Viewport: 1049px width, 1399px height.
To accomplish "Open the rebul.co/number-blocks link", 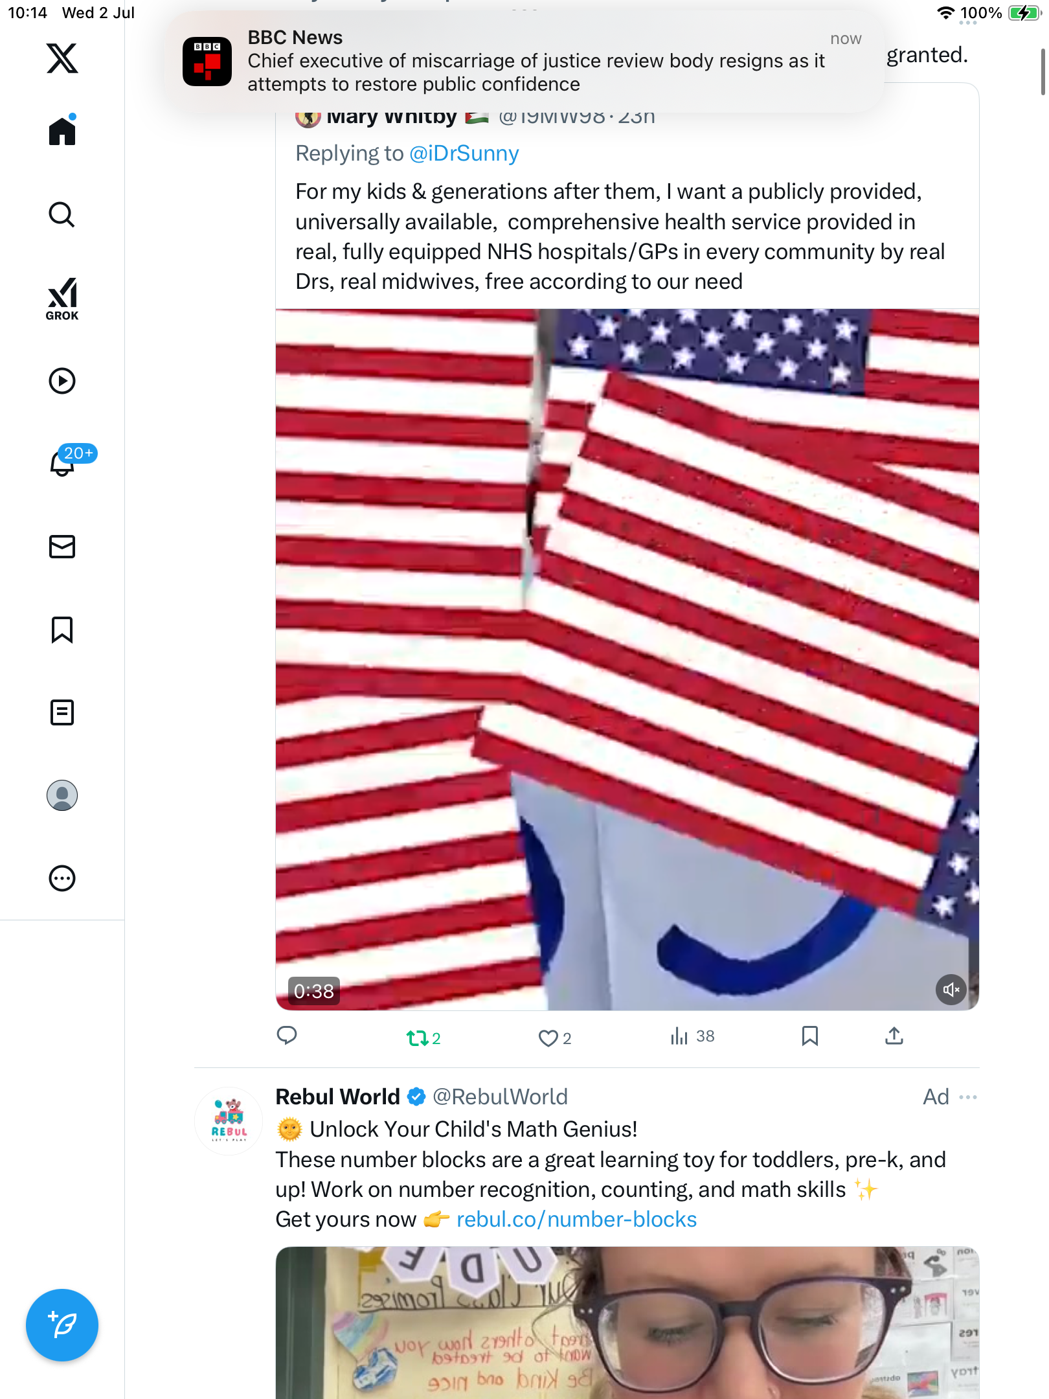I will 576,1220.
